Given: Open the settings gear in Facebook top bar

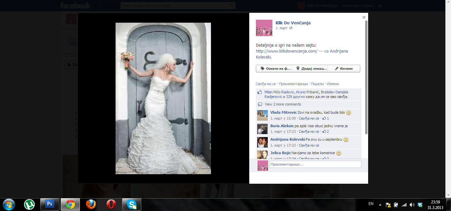Looking at the screenshot, I should [380, 6].
